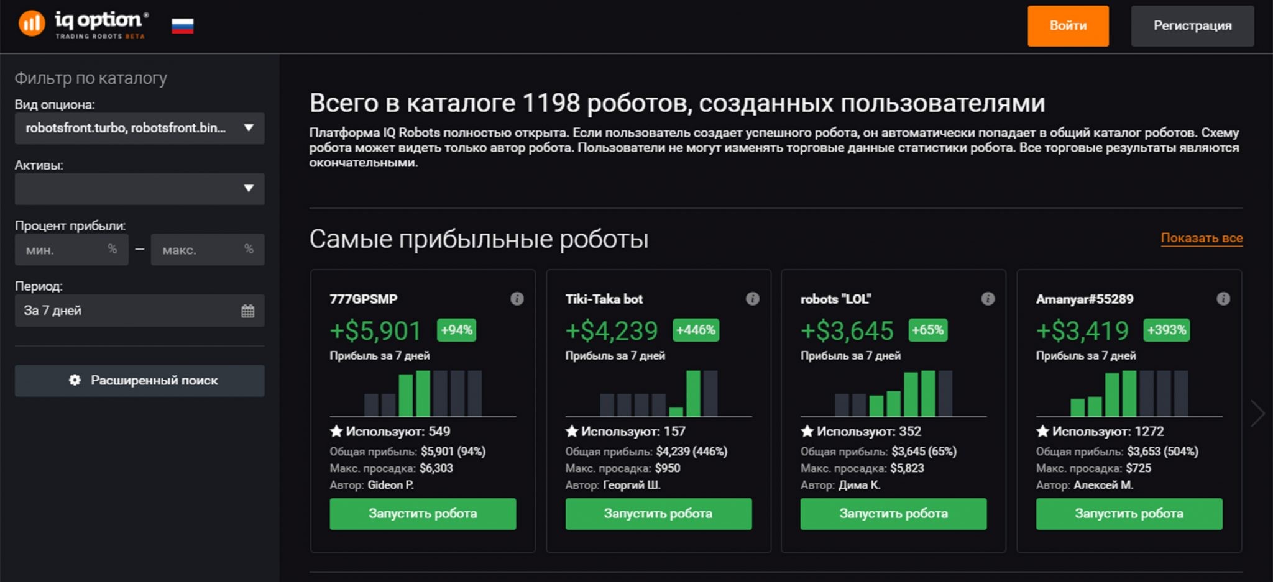
Task: Click the +$3,645 profit value
Action: tap(847, 331)
